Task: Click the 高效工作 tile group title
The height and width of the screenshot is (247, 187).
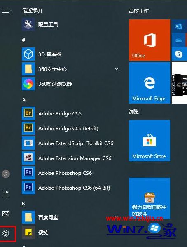Action: pyautogui.click(x=139, y=11)
